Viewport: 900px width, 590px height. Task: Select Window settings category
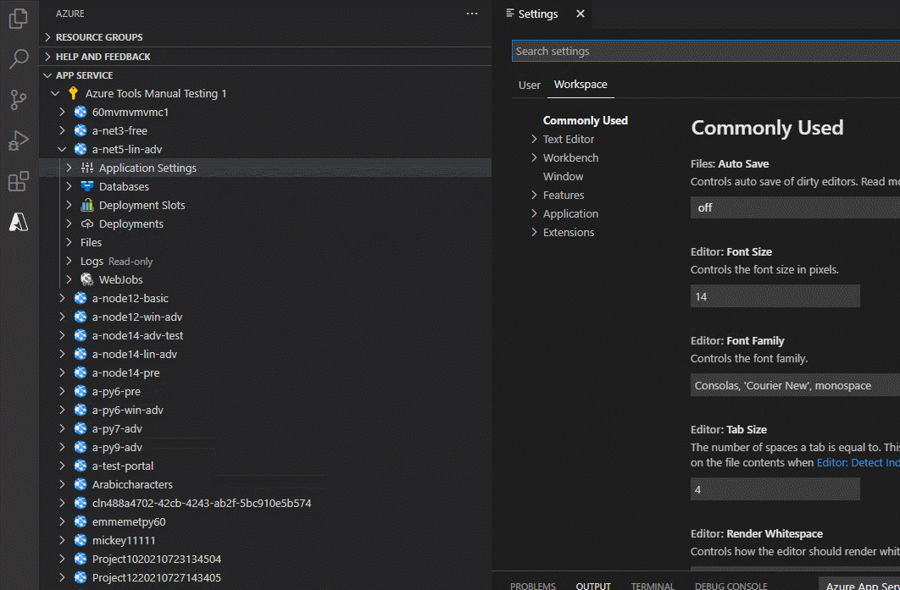point(563,177)
